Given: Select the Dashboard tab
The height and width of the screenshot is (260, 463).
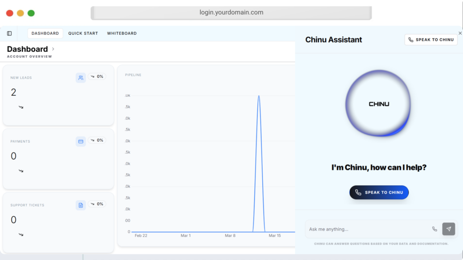Looking at the screenshot, I should 45,33.
